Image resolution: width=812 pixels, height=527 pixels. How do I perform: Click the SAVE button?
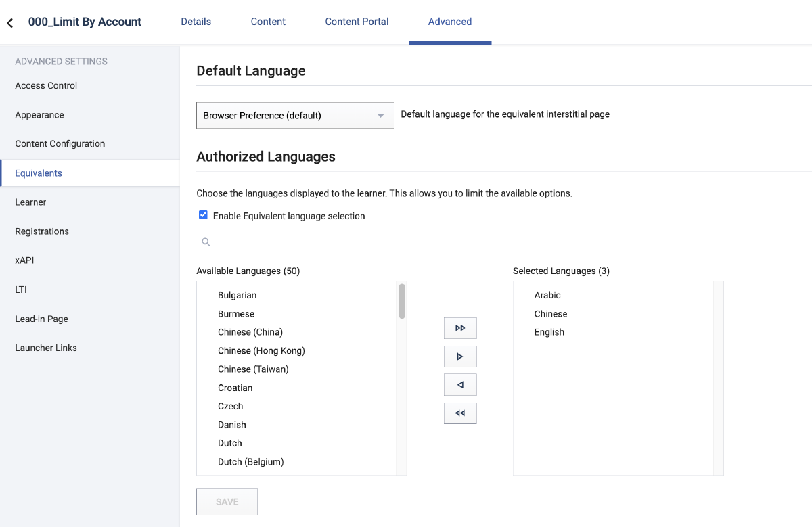(227, 502)
